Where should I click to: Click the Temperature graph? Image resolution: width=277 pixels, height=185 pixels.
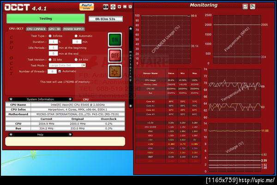tap(235, 93)
